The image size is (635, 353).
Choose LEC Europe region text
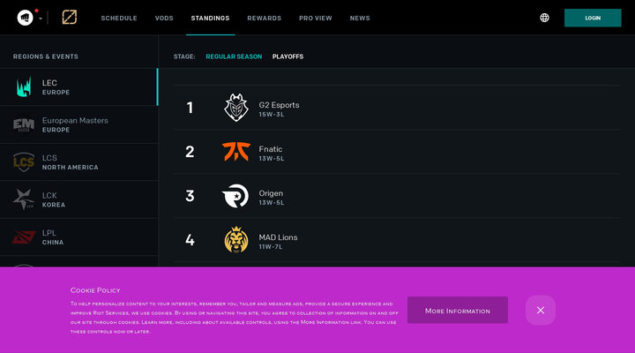56,87
